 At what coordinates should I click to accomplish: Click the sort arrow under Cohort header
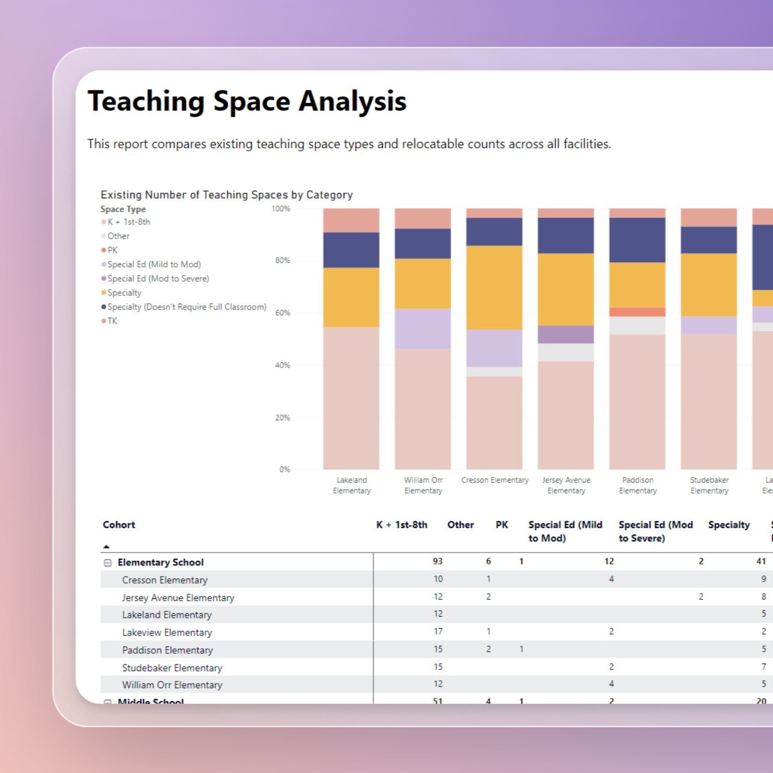[107, 547]
